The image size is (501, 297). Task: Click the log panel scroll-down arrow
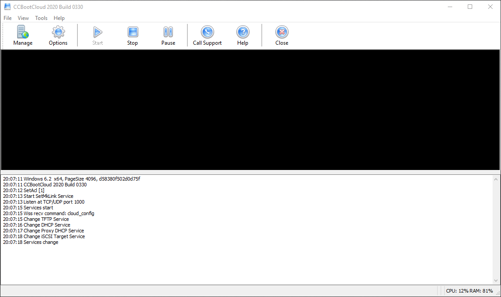point(496,281)
